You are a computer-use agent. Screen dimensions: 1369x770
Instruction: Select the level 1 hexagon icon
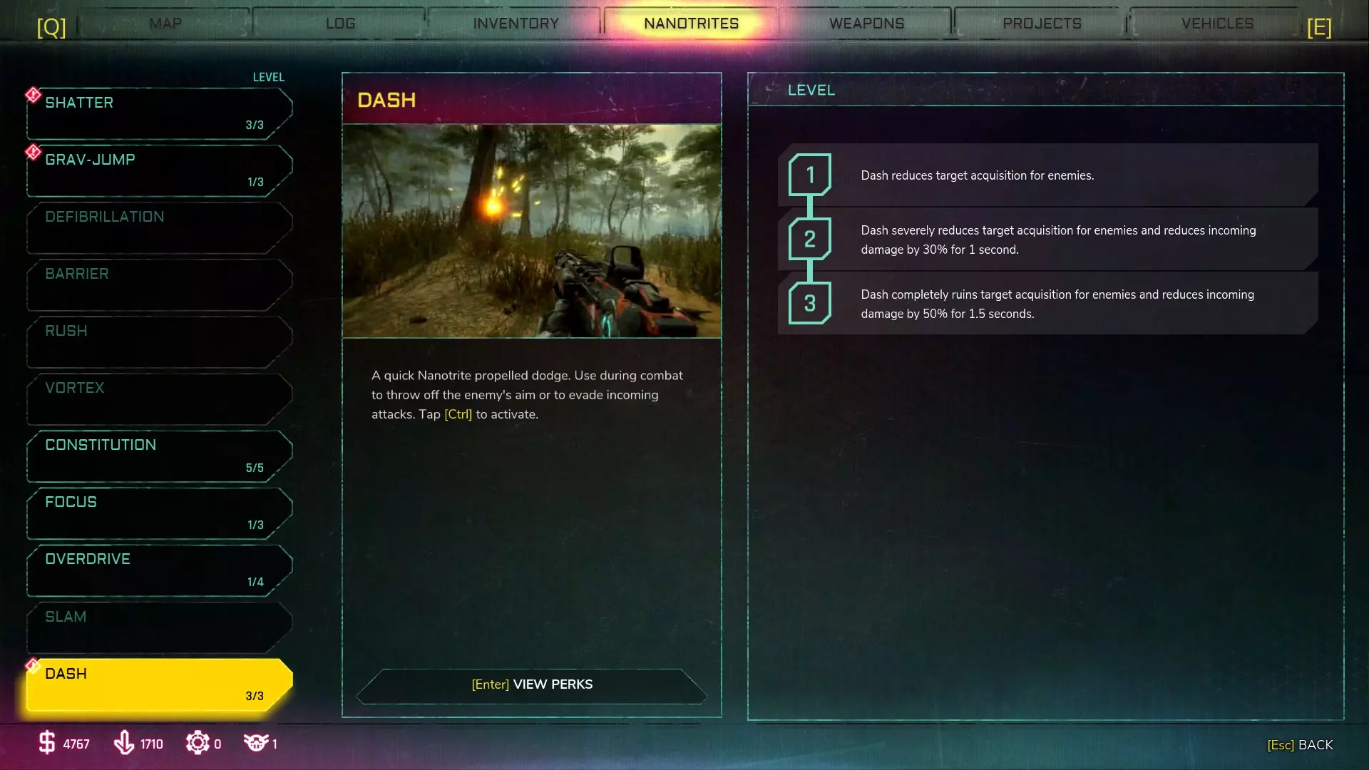click(x=810, y=175)
